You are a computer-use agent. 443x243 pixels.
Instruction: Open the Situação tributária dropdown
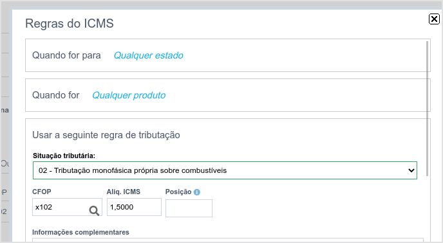[x=225, y=170]
